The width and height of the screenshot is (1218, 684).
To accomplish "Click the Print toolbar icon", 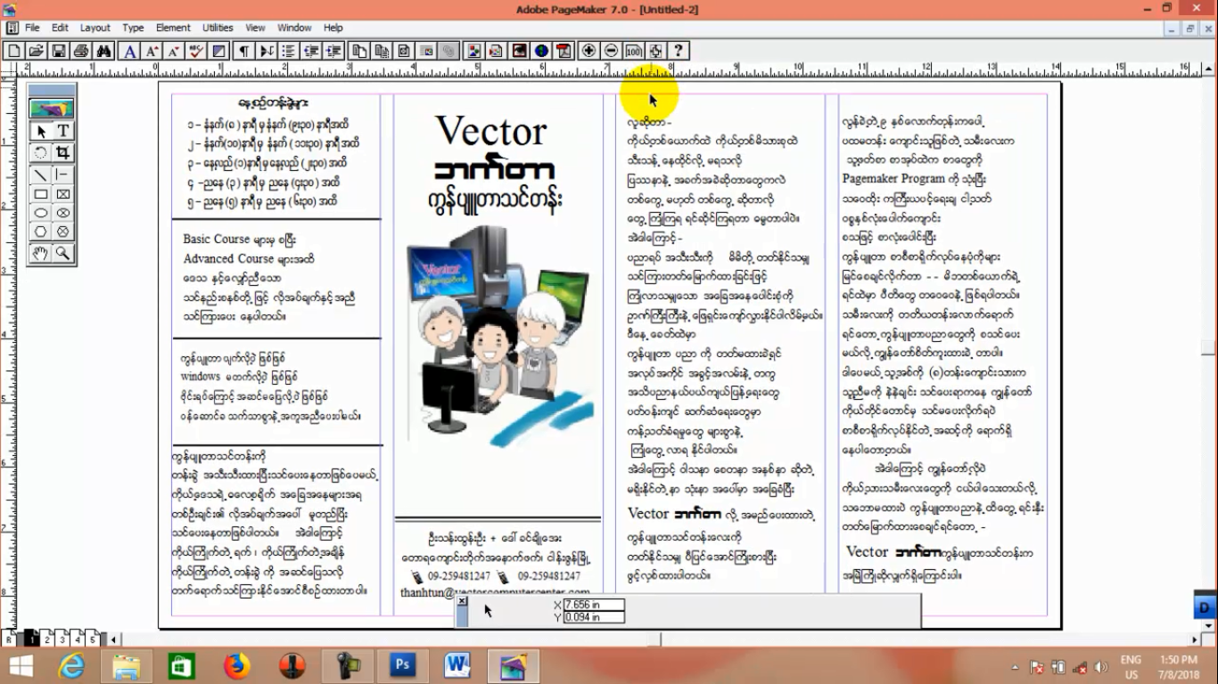I will (80, 51).
